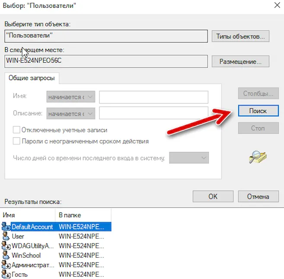Click folder cell WIN-E524NPE... of WinSchool row
Viewport: 284px width, 279px height.
(81, 256)
